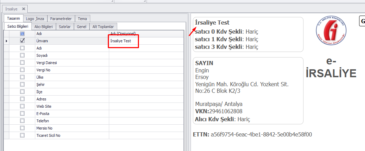Click the Adı (Opsiyonel) column header
365x151 pixels.
coord(145,34)
